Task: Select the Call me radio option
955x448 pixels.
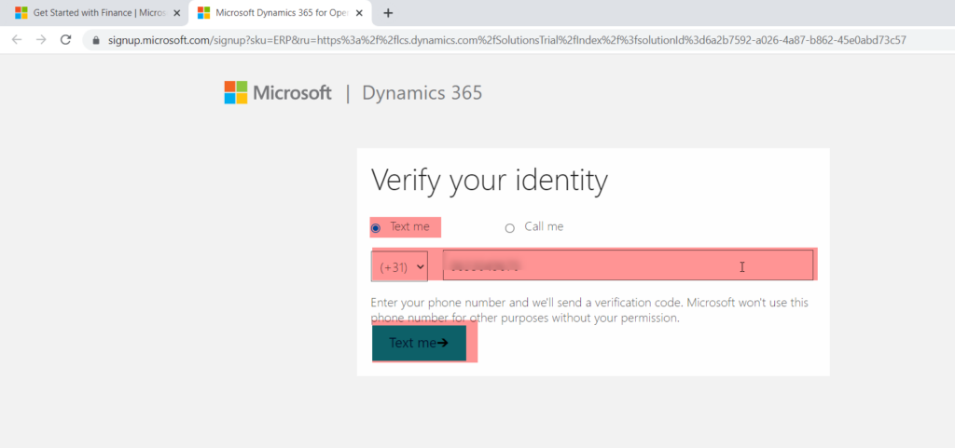Action: 510,228
